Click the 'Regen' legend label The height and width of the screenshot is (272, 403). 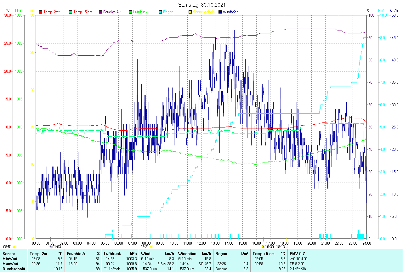(168, 12)
